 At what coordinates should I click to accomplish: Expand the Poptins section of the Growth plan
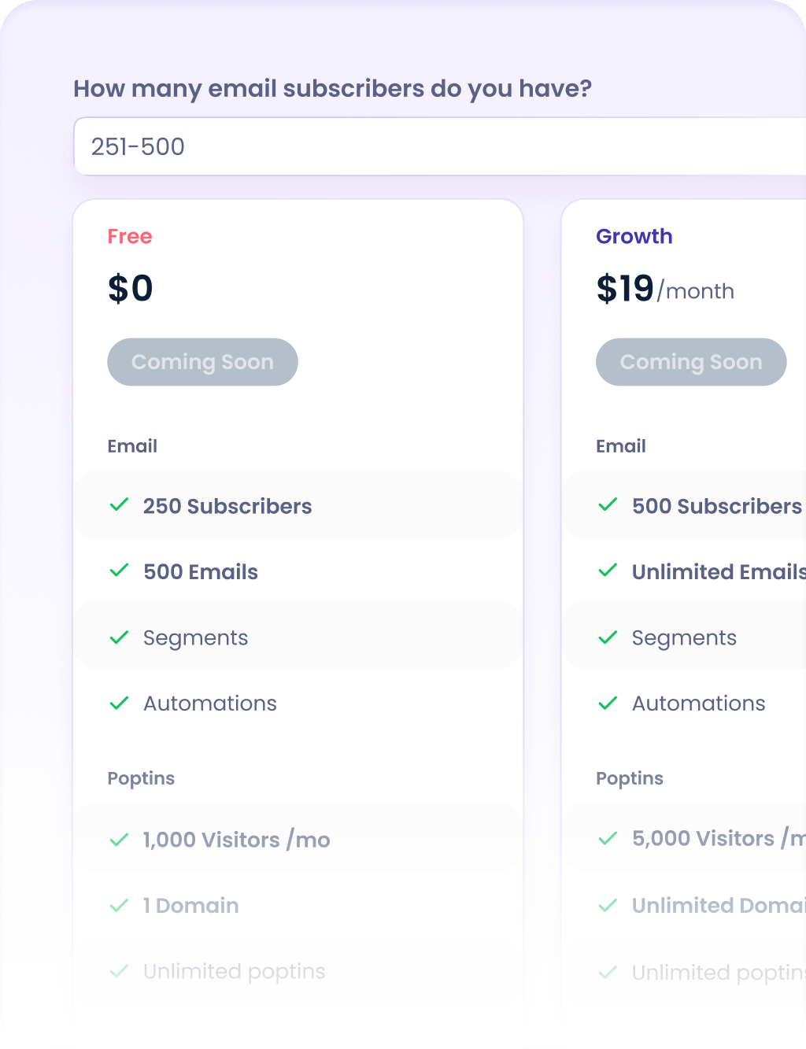[x=630, y=778]
